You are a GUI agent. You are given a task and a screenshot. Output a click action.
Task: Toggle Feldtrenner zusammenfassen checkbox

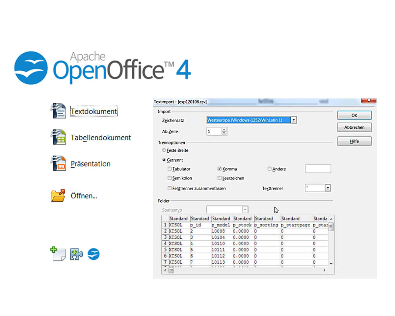[x=170, y=188]
